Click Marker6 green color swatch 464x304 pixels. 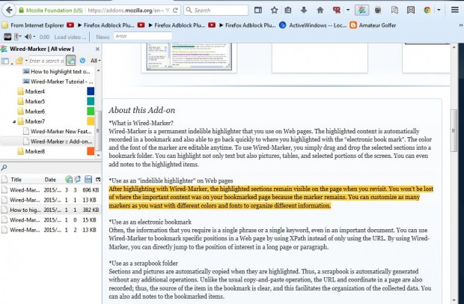click(91, 112)
